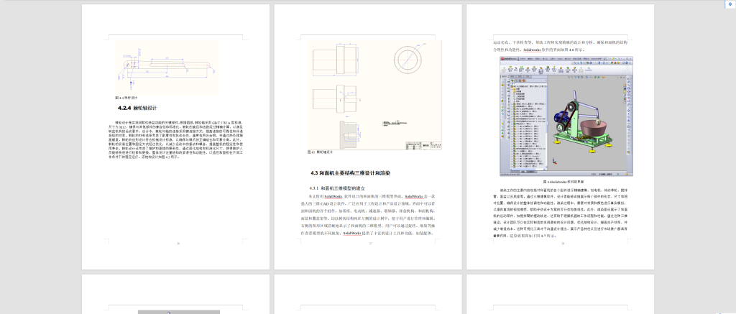Image resolution: width=736 pixels, height=314 pixels.
Task: Click the lever design drawing on left page
Action: (167, 68)
